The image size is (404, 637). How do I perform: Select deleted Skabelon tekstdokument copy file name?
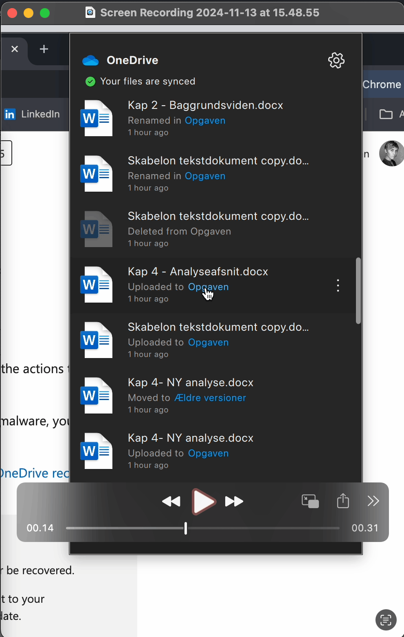[x=218, y=216]
